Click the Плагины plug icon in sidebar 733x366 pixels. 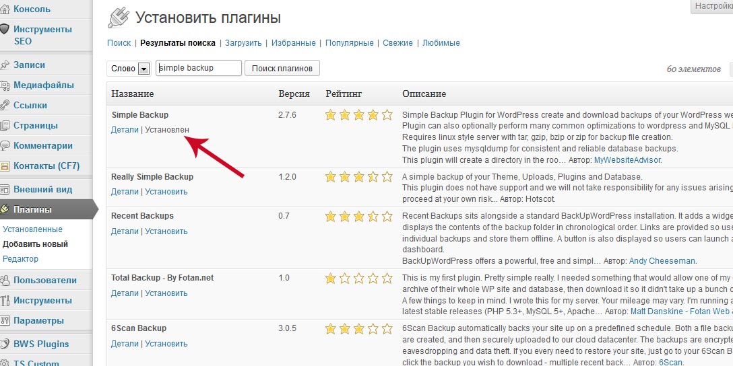point(4,210)
